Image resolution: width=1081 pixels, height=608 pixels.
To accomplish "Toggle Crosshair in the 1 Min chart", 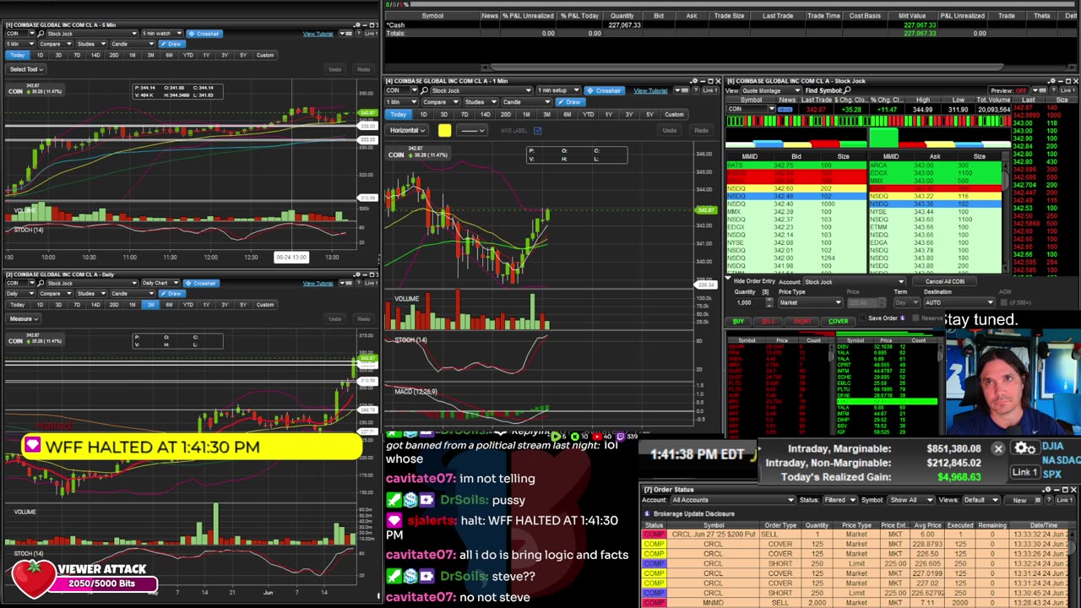I will pos(605,90).
